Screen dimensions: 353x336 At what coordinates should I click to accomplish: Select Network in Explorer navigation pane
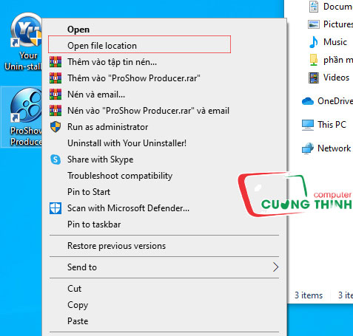pyautogui.click(x=334, y=148)
